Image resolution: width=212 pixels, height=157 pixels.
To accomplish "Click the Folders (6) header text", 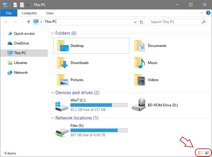I will click(66, 33).
